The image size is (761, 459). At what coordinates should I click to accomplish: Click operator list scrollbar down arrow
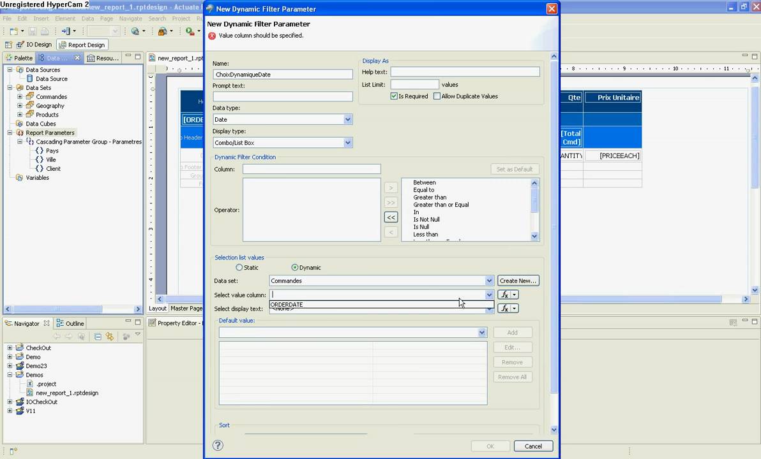pyautogui.click(x=534, y=236)
